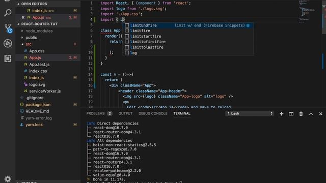This screenshot has height=183, width=326.
Task: Open logo.svg file
Action: 48,84
